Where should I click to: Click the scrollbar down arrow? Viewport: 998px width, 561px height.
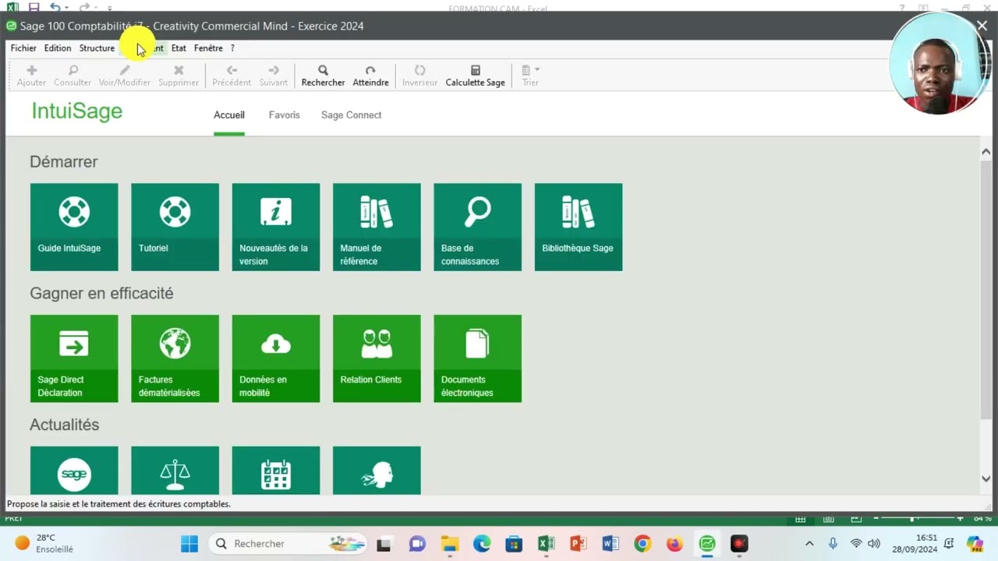click(x=986, y=479)
